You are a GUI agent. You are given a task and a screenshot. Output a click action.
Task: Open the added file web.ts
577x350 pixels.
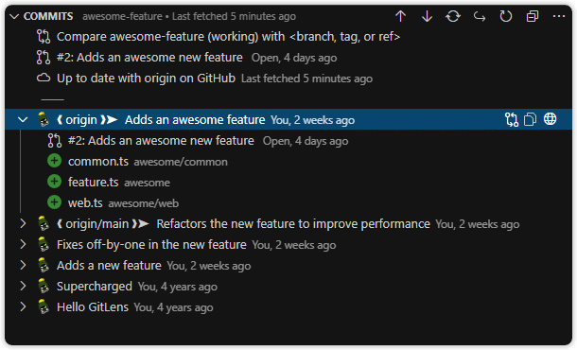pos(288,202)
